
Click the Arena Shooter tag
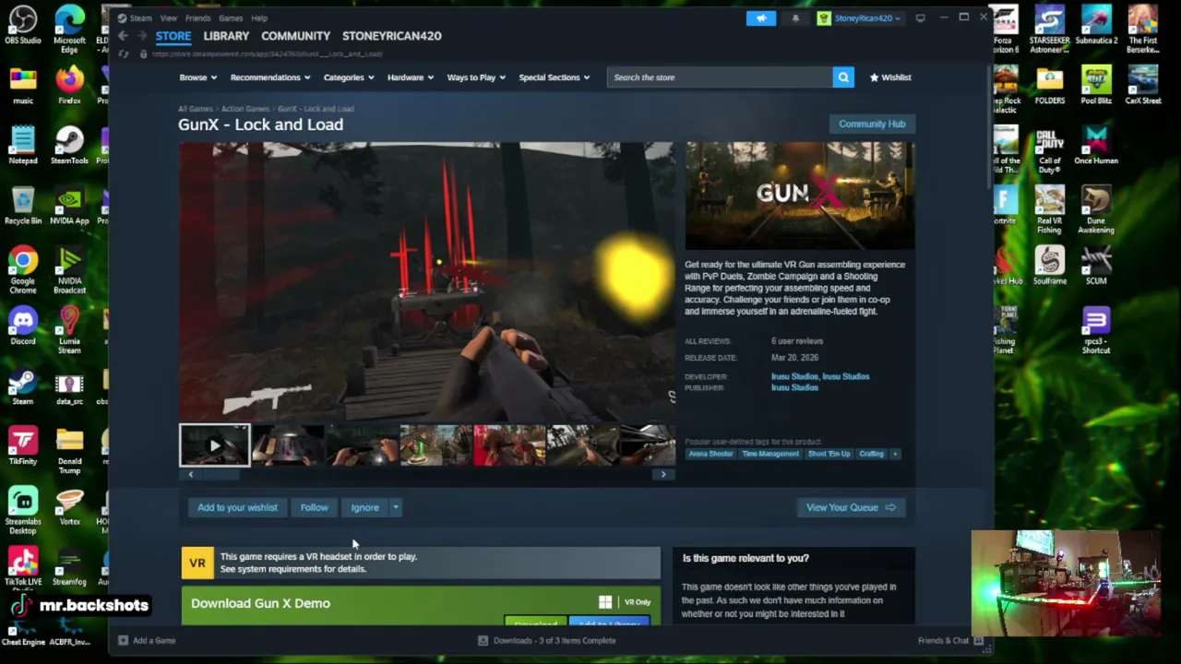point(710,454)
